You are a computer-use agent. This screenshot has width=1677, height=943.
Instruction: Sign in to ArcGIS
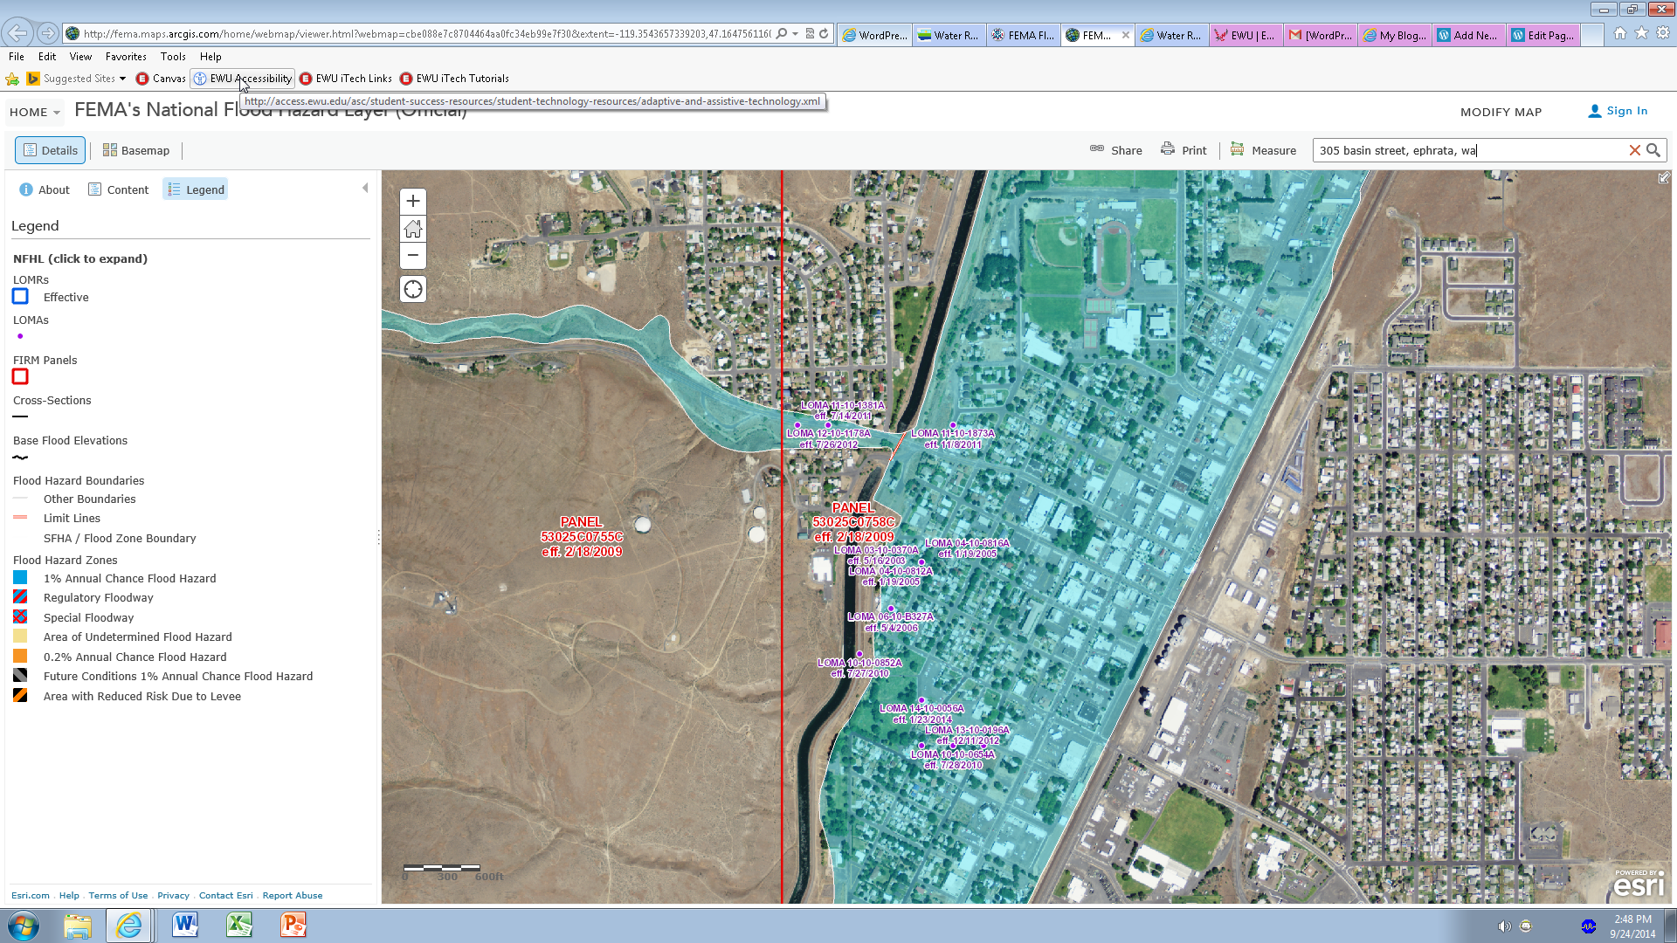[1618, 111]
